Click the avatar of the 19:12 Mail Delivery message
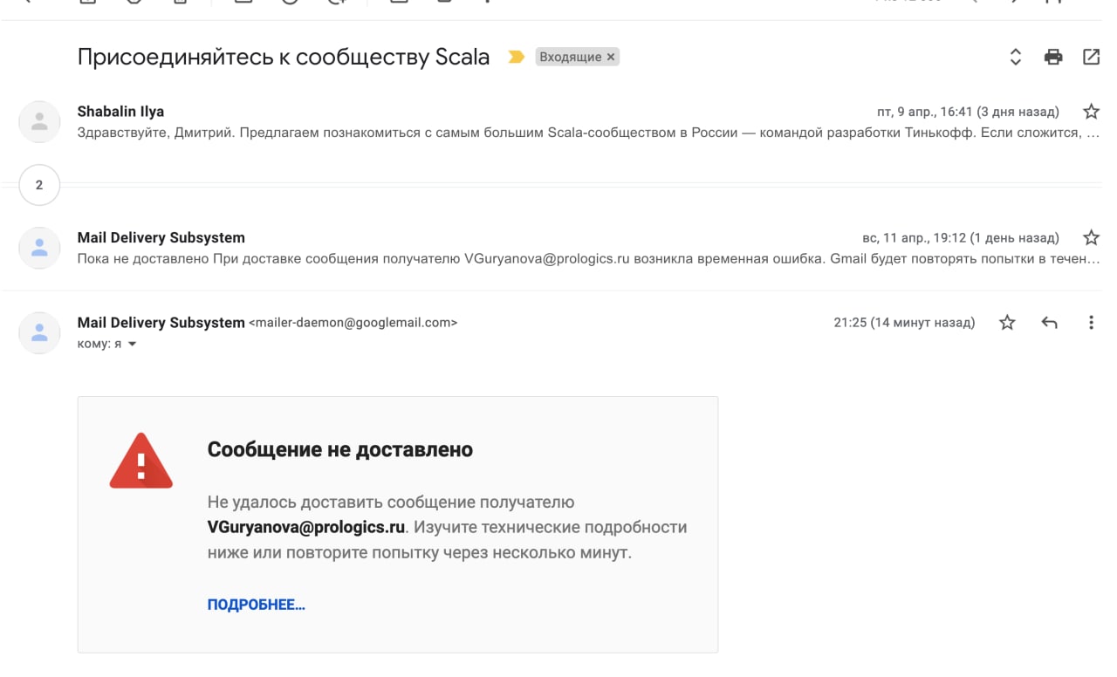Viewport: 1117px width, 677px height. click(x=39, y=248)
